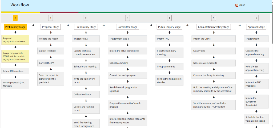This screenshot has width=273, height=128.
Task: Click the Proposal task card
Action: (x=15, y=40)
